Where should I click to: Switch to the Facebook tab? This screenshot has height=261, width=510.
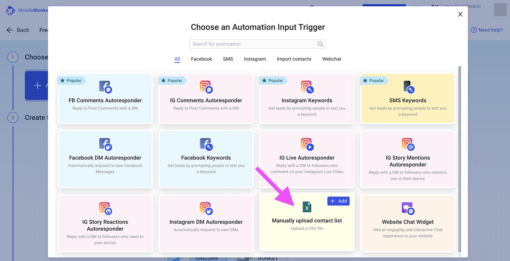click(201, 59)
